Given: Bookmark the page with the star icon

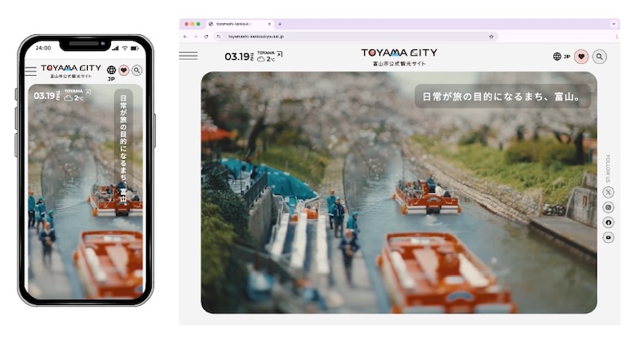Looking at the screenshot, I should [x=491, y=36].
